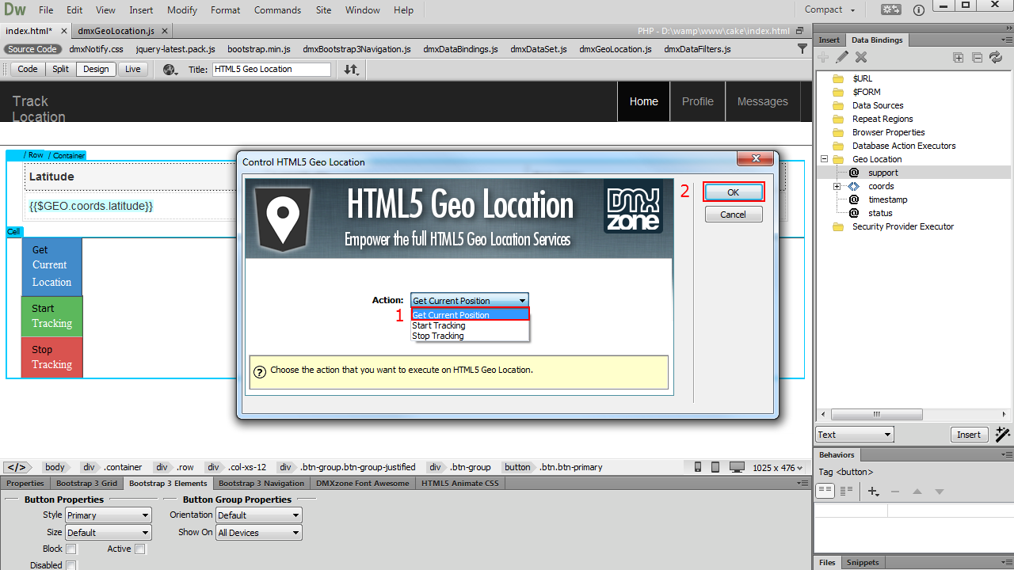Image resolution: width=1014 pixels, height=570 pixels.
Task: Click the expand all tree icon
Action: pyautogui.click(x=959, y=57)
